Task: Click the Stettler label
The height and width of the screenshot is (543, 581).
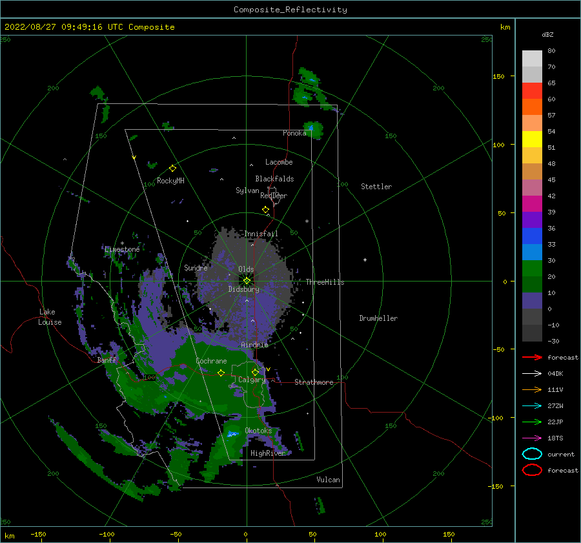Action: point(376,187)
